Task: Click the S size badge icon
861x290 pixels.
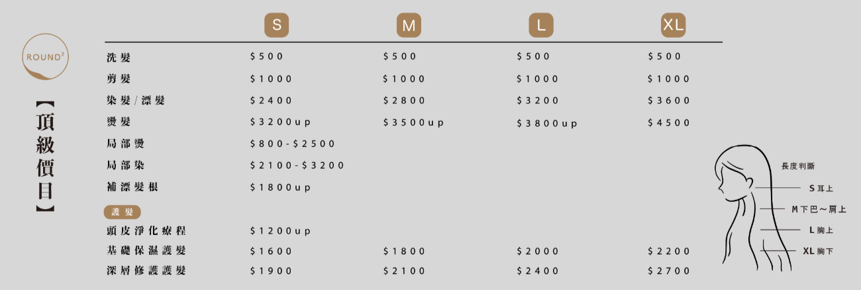Action: pyautogui.click(x=276, y=25)
